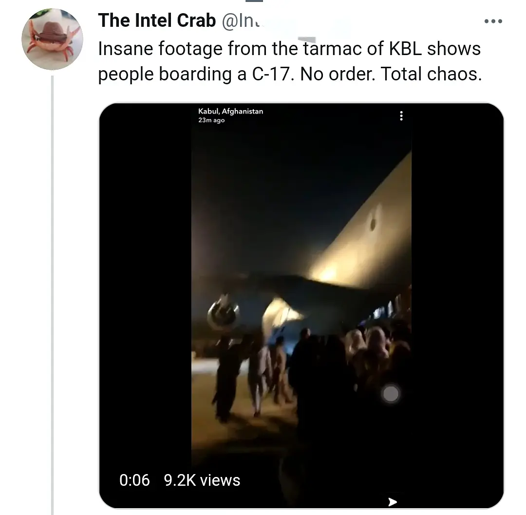Tap the white send arrow icon

tap(393, 502)
